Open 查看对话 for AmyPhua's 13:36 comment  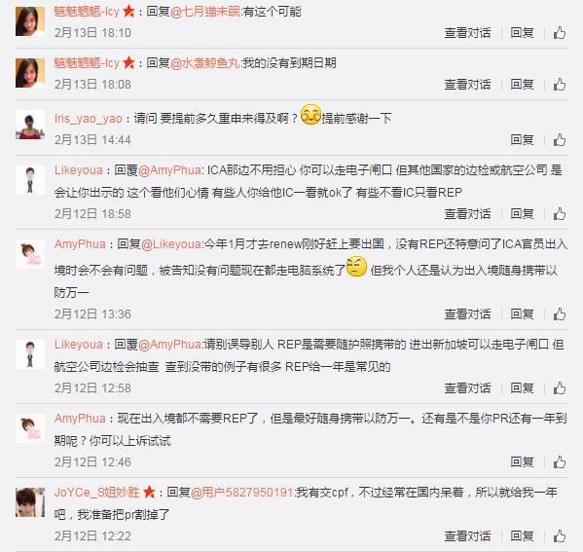click(x=467, y=313)
